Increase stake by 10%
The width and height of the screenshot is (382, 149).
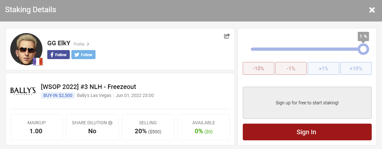[356, 68]
